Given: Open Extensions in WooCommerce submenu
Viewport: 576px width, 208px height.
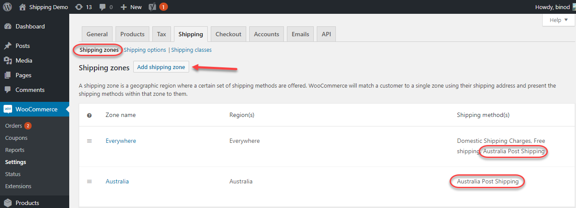Looking at the screenshot, I should 18,186.
